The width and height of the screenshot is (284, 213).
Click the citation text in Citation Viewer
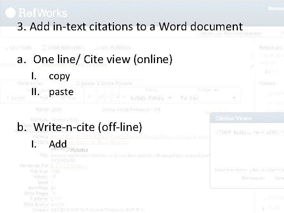[250, 132]
